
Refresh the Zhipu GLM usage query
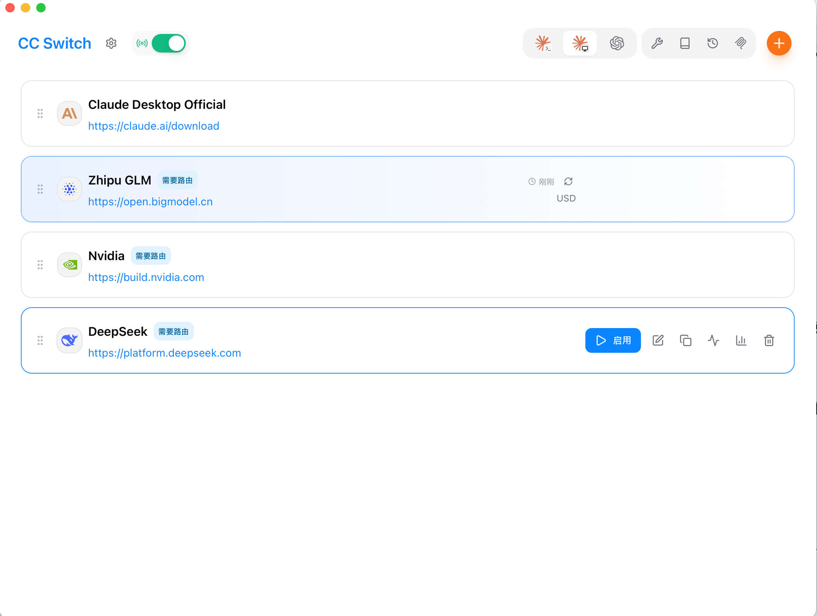coord(568,181)
